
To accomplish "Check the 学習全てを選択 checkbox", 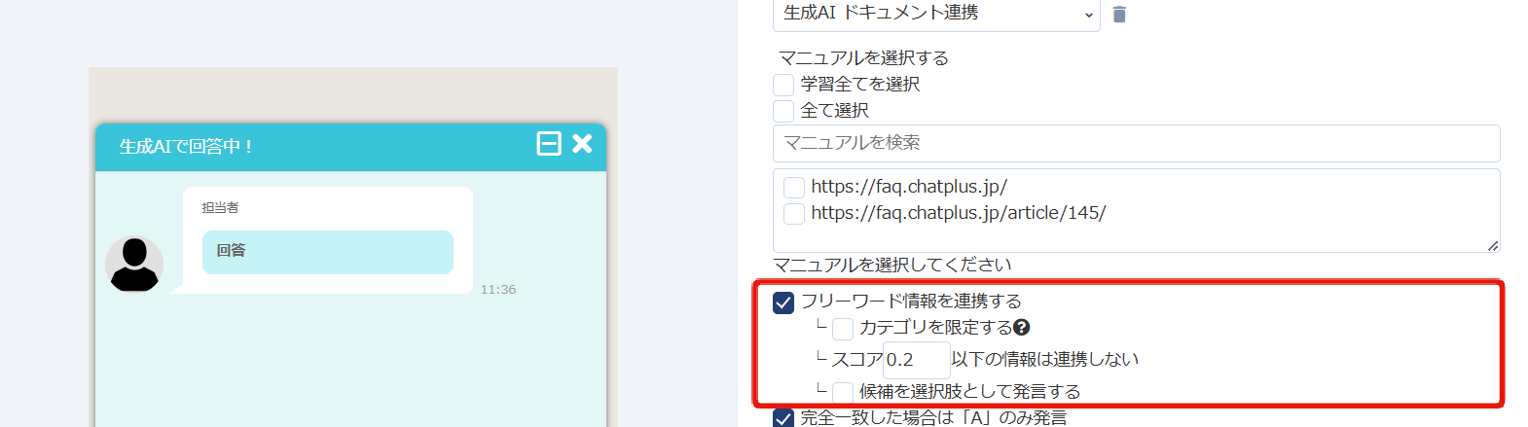I will tap(783, 85).
